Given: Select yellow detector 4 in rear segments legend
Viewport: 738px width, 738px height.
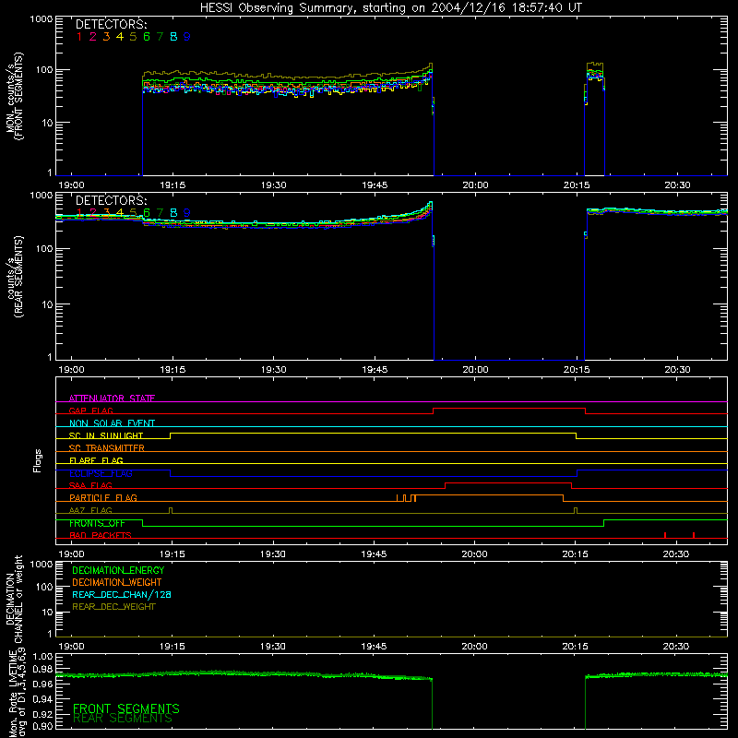Looking at the screenshot, I should coord(120,213).
